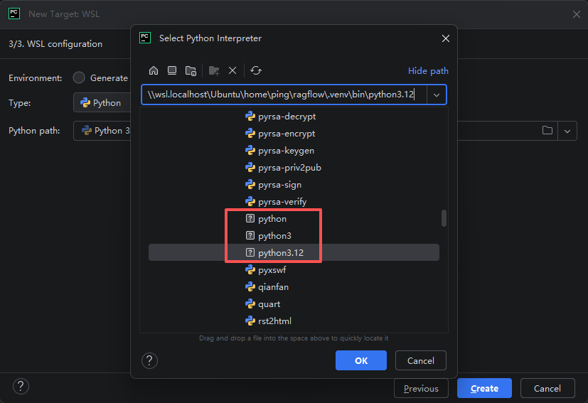Click the Previous button in WSL wizard
Image resolution: width=588 pixels, height=403 pixels.
point(421,388)
